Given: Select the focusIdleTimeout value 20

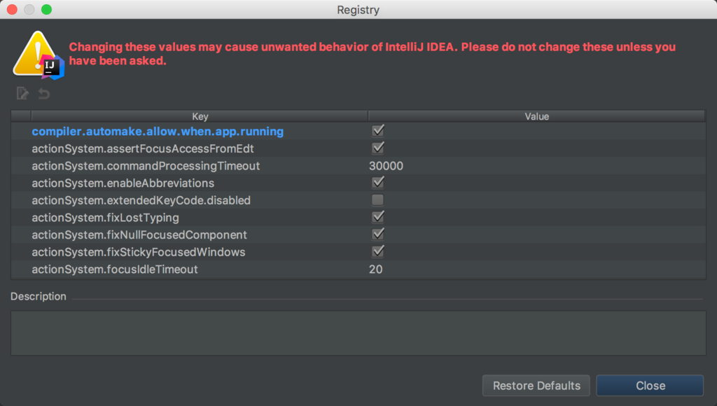Looking at the screenshot, I should click(376, 269).
